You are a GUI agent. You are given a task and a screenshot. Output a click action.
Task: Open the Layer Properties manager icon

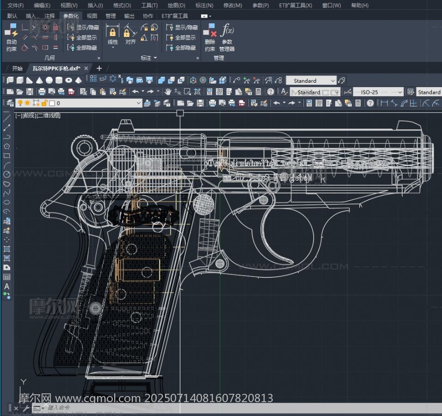coord(10,103)
